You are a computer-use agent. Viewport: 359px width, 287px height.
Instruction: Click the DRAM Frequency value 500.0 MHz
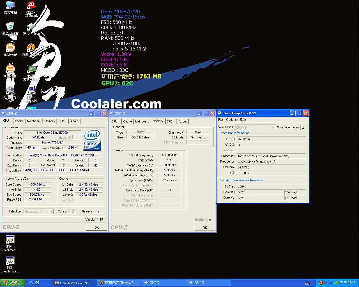(169, 155)
